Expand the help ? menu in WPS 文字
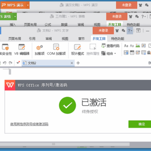The width and height of the screenshot is (151, 151). pyautogui.click(x=130, y=31)
